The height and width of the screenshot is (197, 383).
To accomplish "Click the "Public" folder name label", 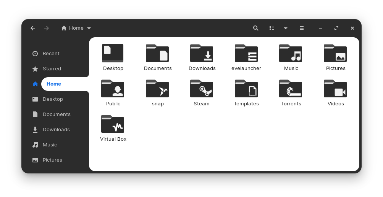I will coord(113,104).
